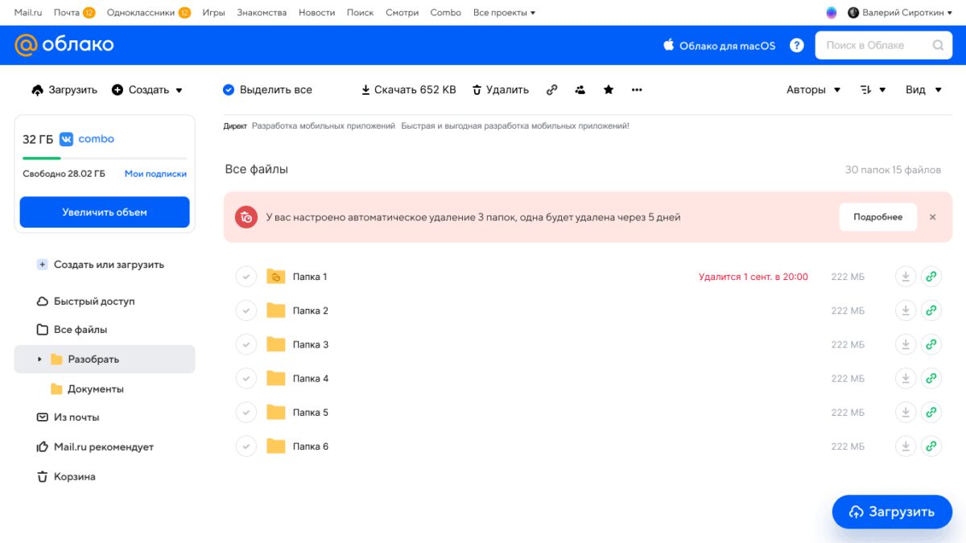Select the checkbox for Папка 1
Image resolution: width=966 pixels, height=543 pixels.
coord(246,277)
